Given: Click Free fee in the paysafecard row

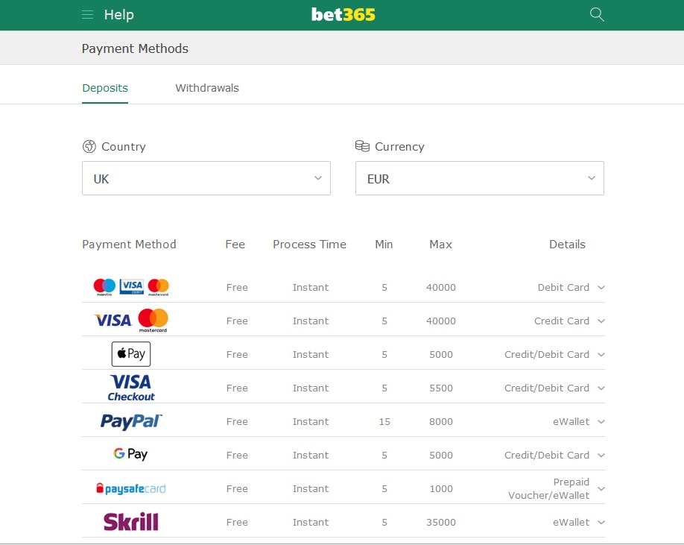Looking at the screenshot, I should (x=237, y=489).
